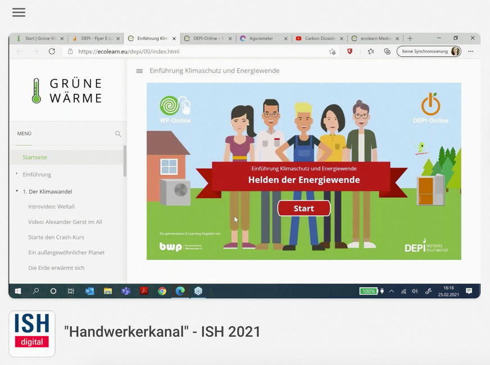Open Microsoft Teams from the taskbar
Image resolution: width=490 pixels, height=365 pixels.
tap(126, 291)
